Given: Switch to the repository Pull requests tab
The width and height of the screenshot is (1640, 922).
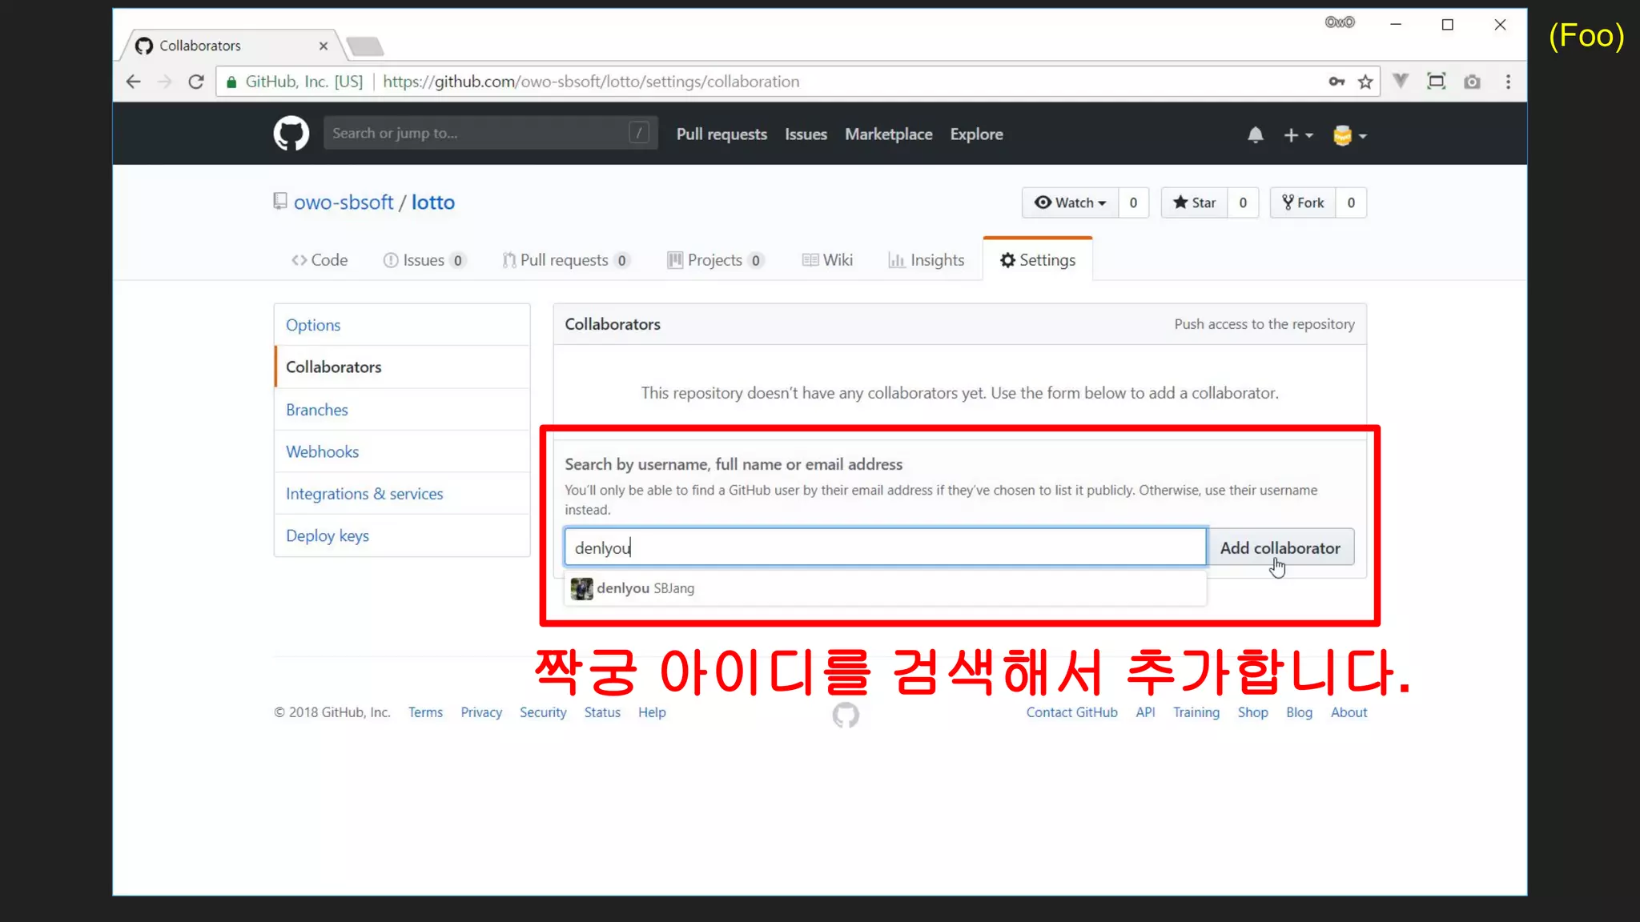Looking at the screenshot, I should pos(566,260).
